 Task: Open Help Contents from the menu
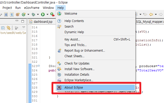(95, 21)
